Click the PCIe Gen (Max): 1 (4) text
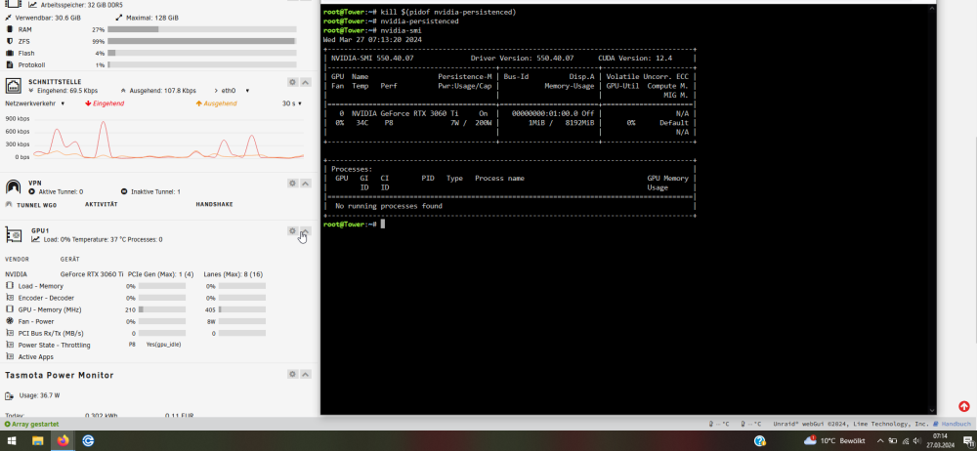Image resolution: width=977 pixels, height=451 pixels. [x=160, y=274]
